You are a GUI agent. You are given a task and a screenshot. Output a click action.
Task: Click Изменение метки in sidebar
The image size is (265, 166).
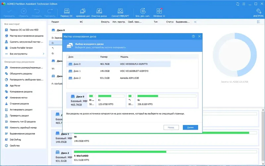coord(19,98)
